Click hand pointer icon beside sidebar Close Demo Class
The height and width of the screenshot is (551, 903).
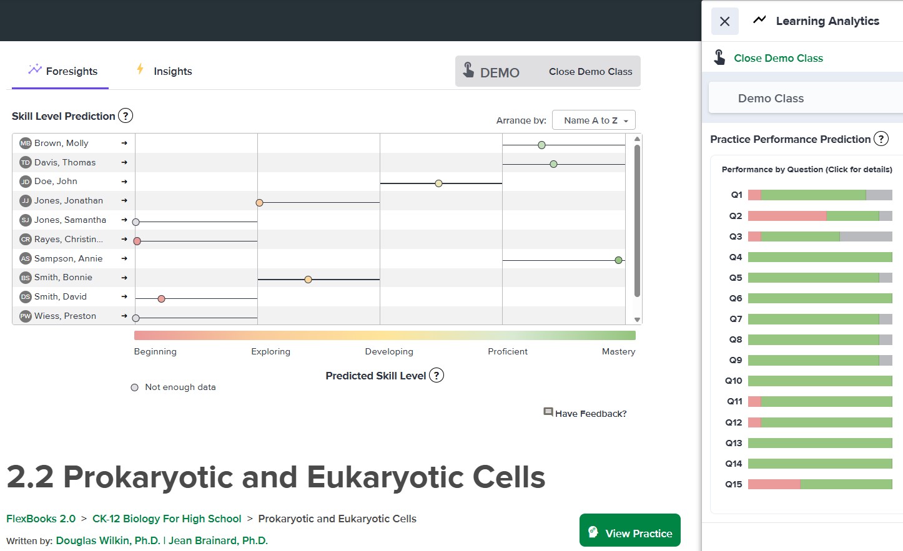coord(719,57)
